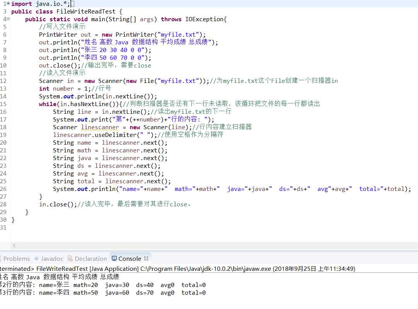
Task: Close the Console view with its X icon
Action: pos(146,258)
